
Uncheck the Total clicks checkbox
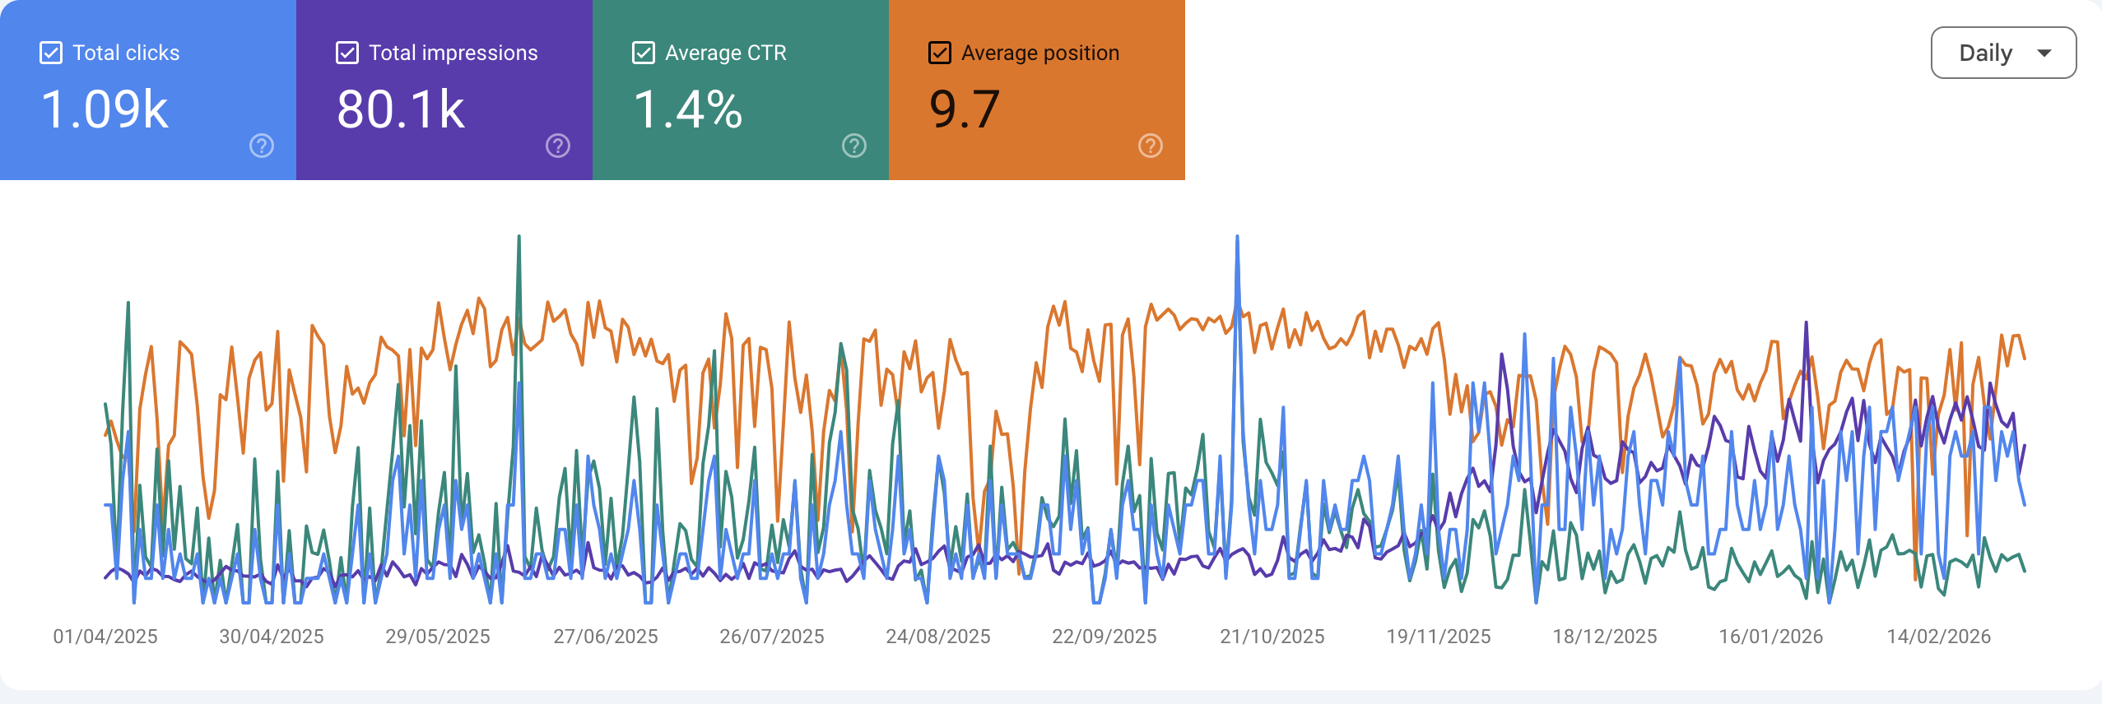(x=51, y=52)
